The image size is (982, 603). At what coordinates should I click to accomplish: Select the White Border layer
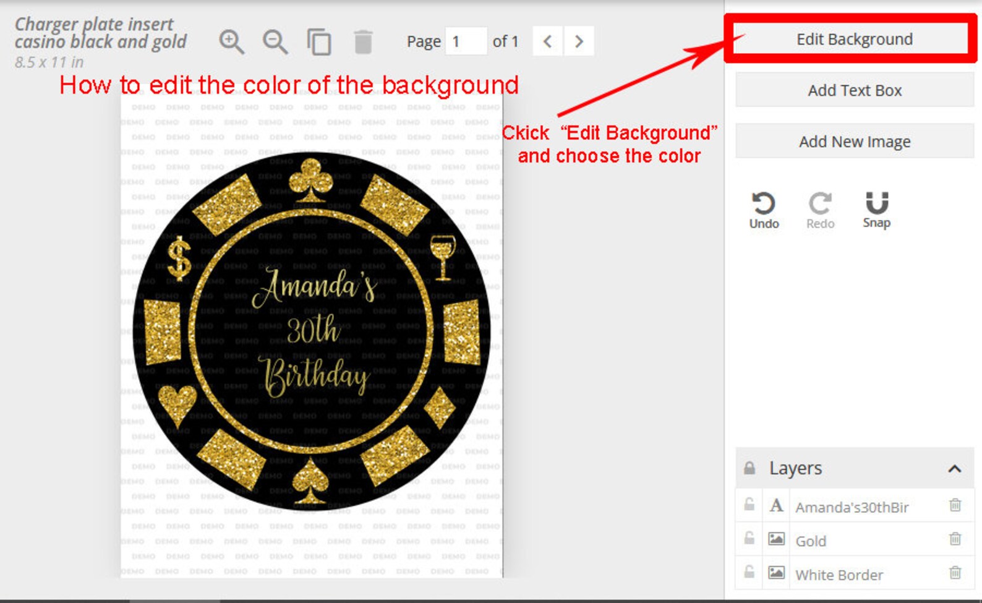tap(839, 575)
